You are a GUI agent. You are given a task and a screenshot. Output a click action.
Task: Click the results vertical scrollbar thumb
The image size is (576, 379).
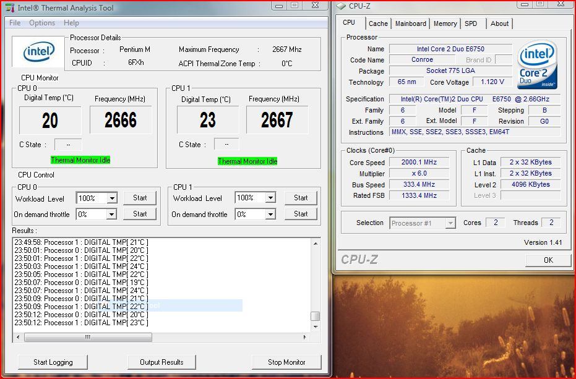point(316,316)
